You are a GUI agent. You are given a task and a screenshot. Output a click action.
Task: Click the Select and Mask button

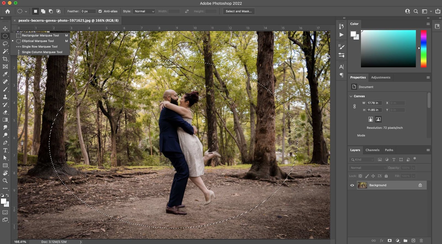pos(238,11)
